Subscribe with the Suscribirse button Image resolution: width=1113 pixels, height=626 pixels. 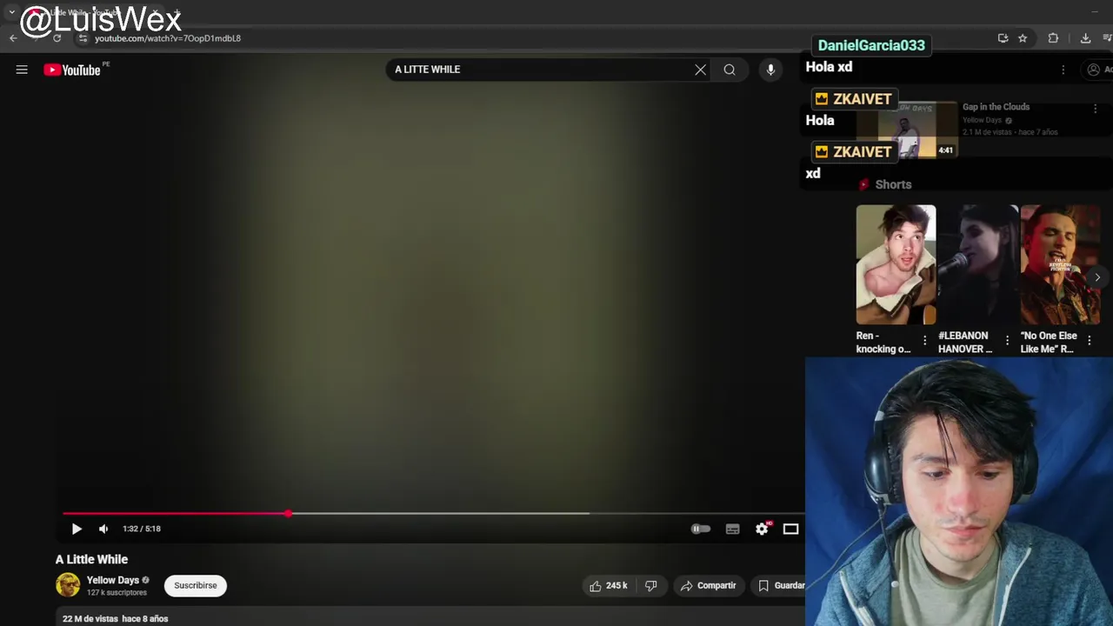[196, 585]
